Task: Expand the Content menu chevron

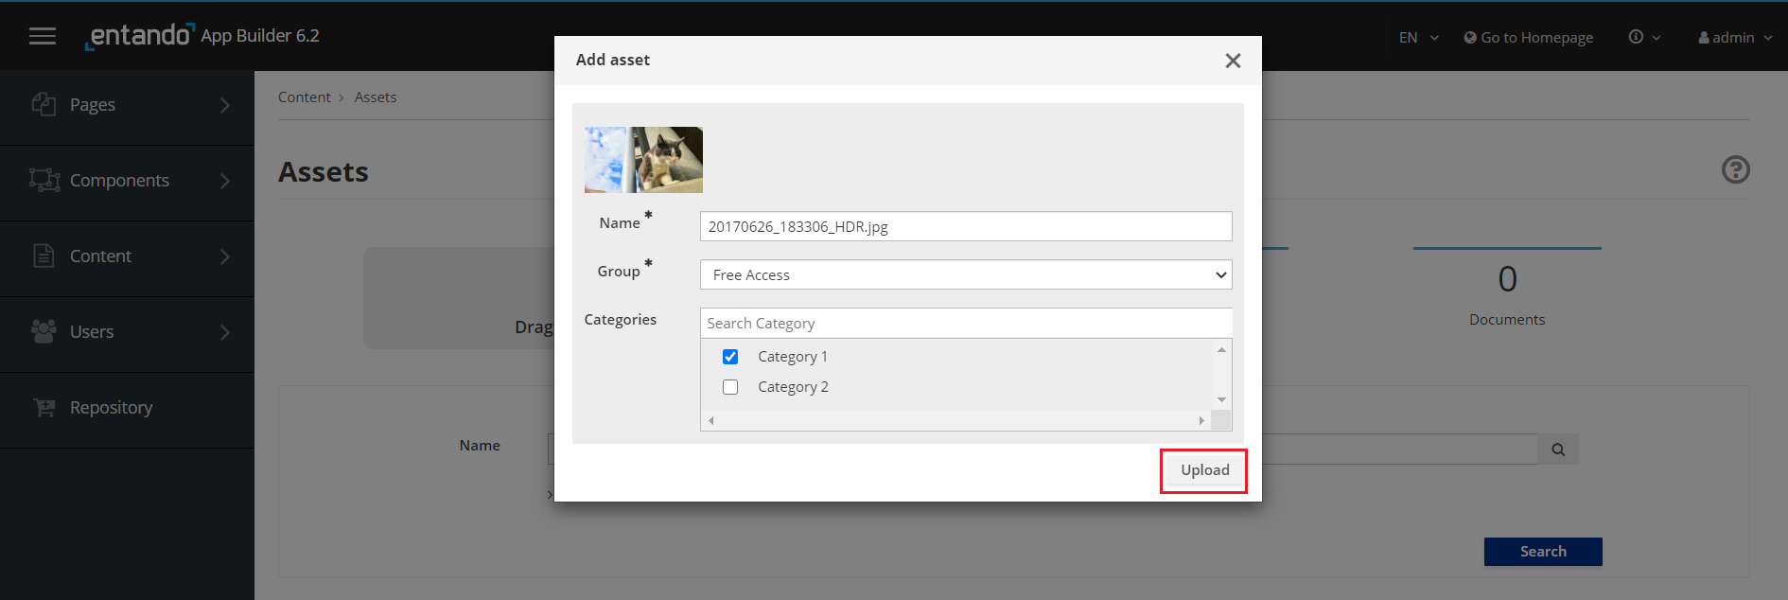Action: (225, 256)
